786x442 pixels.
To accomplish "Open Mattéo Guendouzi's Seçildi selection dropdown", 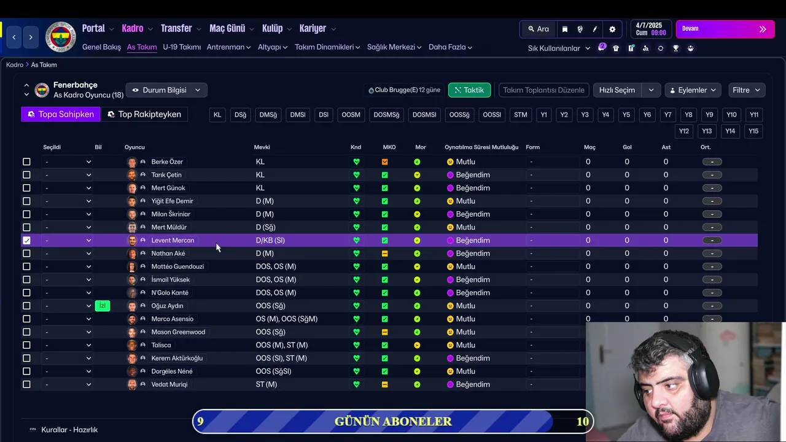I will (68, 266).
